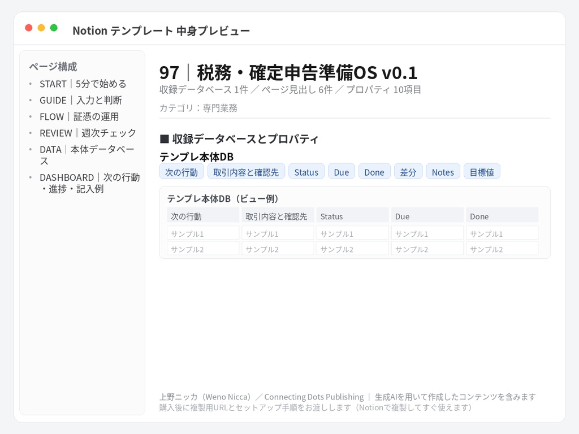Click the 次の行動 table column header
The image size is (579, 434).
[x=203, y=216]
